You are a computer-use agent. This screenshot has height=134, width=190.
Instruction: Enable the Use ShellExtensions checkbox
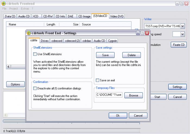point(35,54)
